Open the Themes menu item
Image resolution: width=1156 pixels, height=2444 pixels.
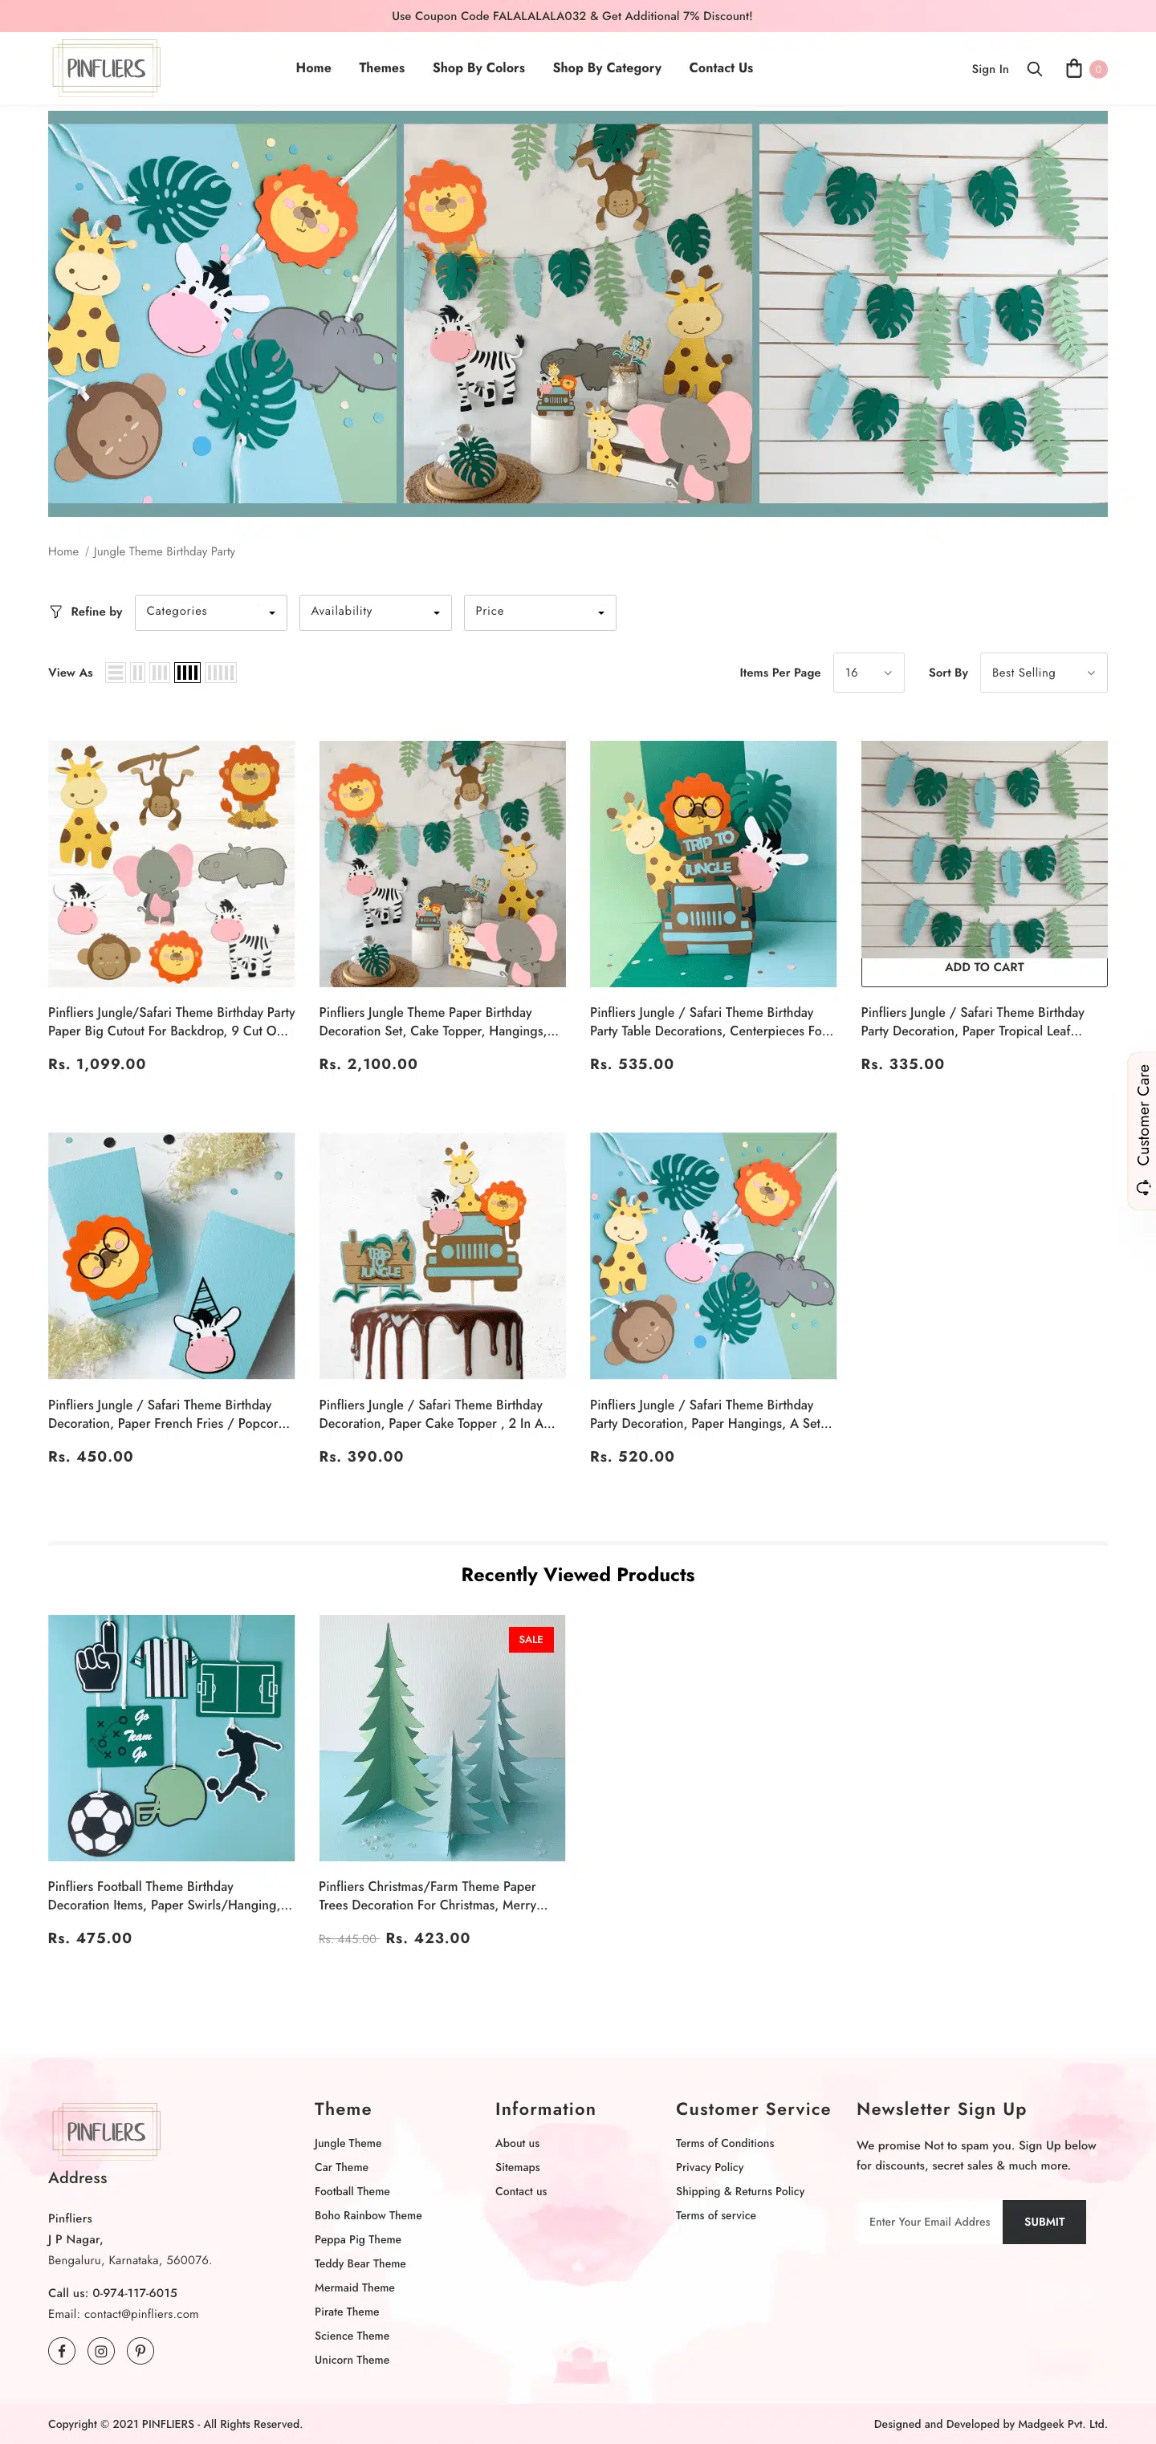381,68
